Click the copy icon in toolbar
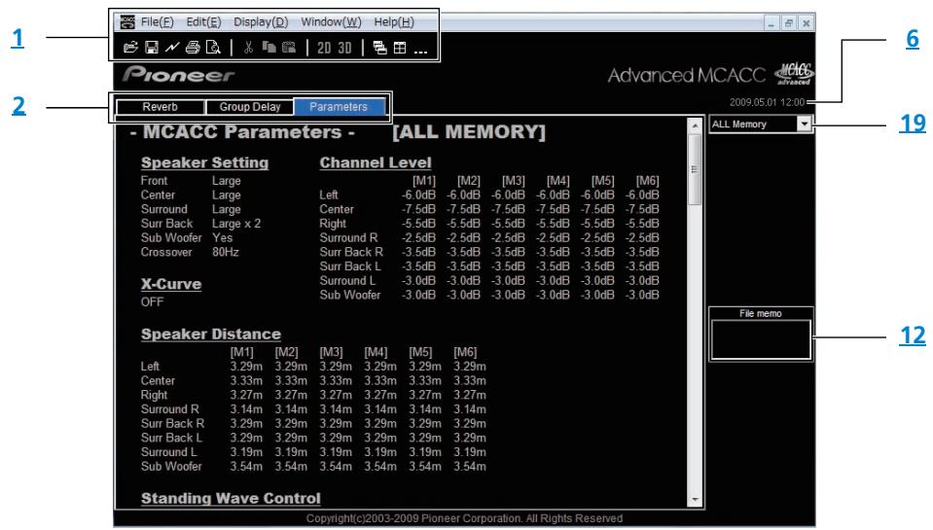The image size is (933, 530). tap(269, 47)
